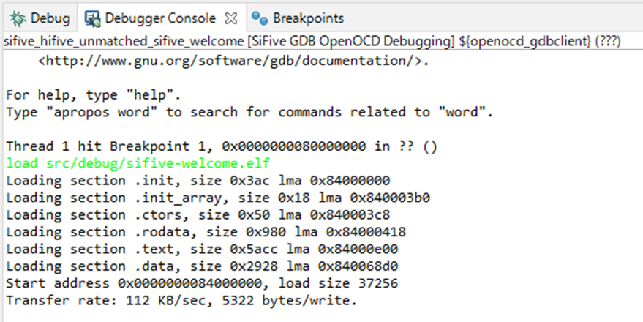
Task: Click the Loading section .rodata line
Action: (206, 232)
